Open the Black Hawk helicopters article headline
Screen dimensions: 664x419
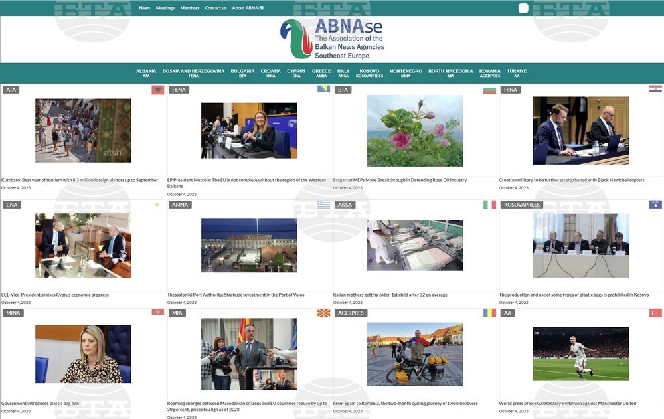point(571,180)
